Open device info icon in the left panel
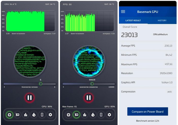178x125 pixels. pyautogui.click(x=42, y=115)
